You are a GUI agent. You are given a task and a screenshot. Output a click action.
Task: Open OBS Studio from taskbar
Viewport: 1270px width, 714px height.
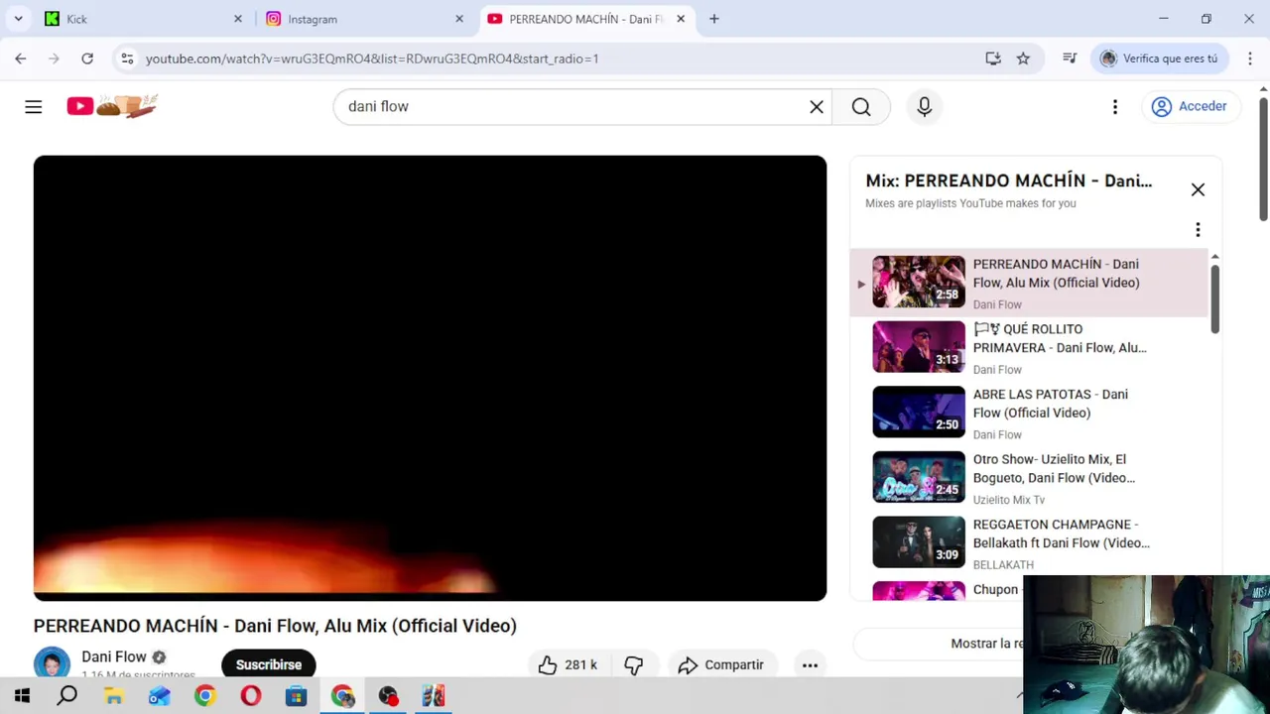[x=387, y=696]
